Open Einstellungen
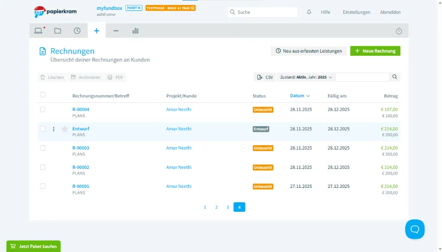The image size is (442, 252). (356, 12)
